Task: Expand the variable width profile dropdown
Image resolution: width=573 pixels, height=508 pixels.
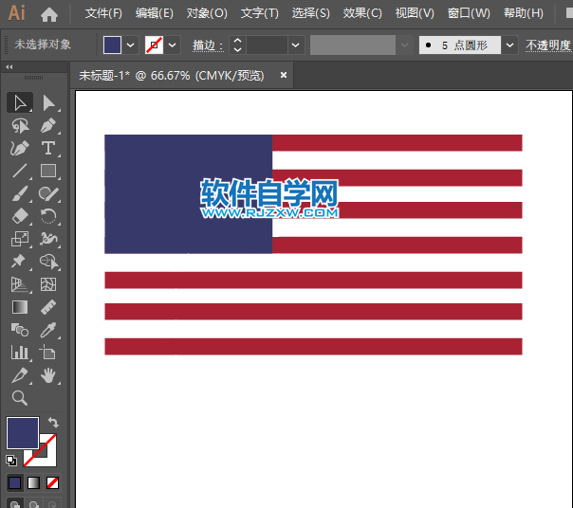Action: [x=404, y=45]
